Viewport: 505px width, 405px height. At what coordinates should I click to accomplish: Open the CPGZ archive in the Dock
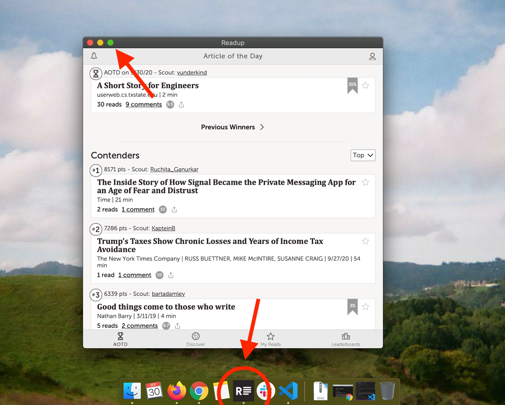(x=320, y=391)
